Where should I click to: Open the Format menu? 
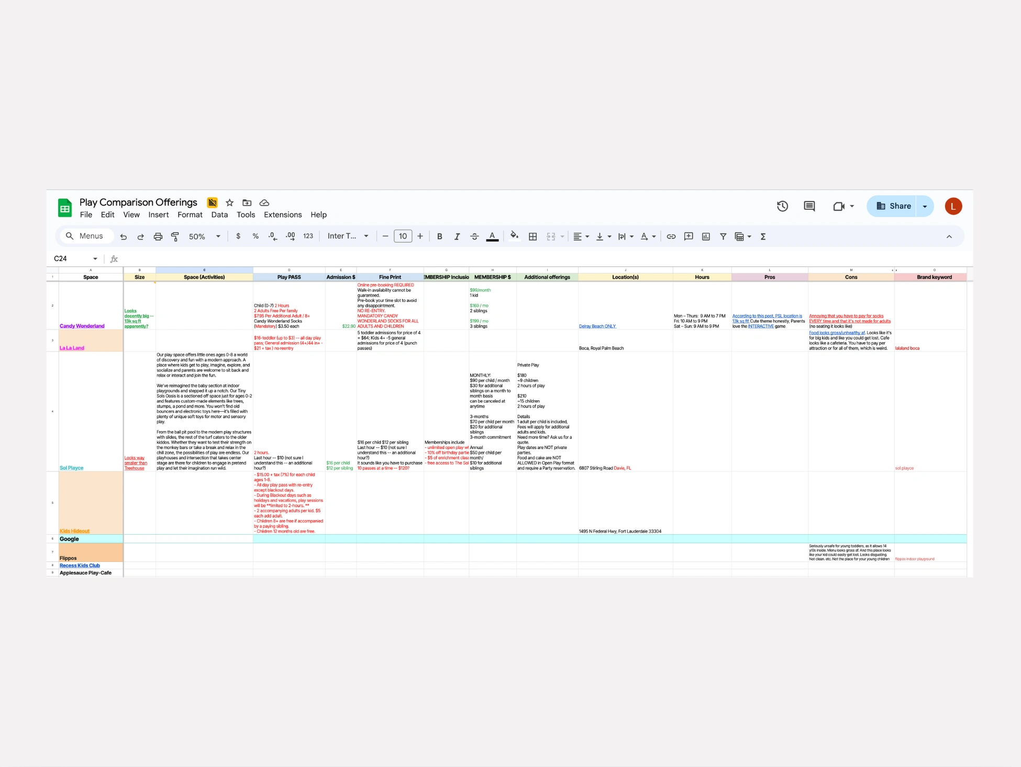(x=190, y=215)
